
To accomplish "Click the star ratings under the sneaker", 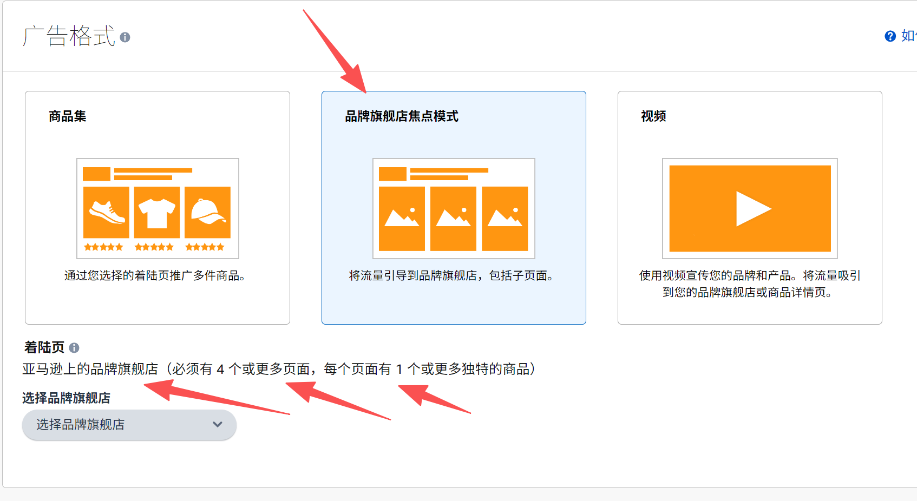I will coord(104,247).
